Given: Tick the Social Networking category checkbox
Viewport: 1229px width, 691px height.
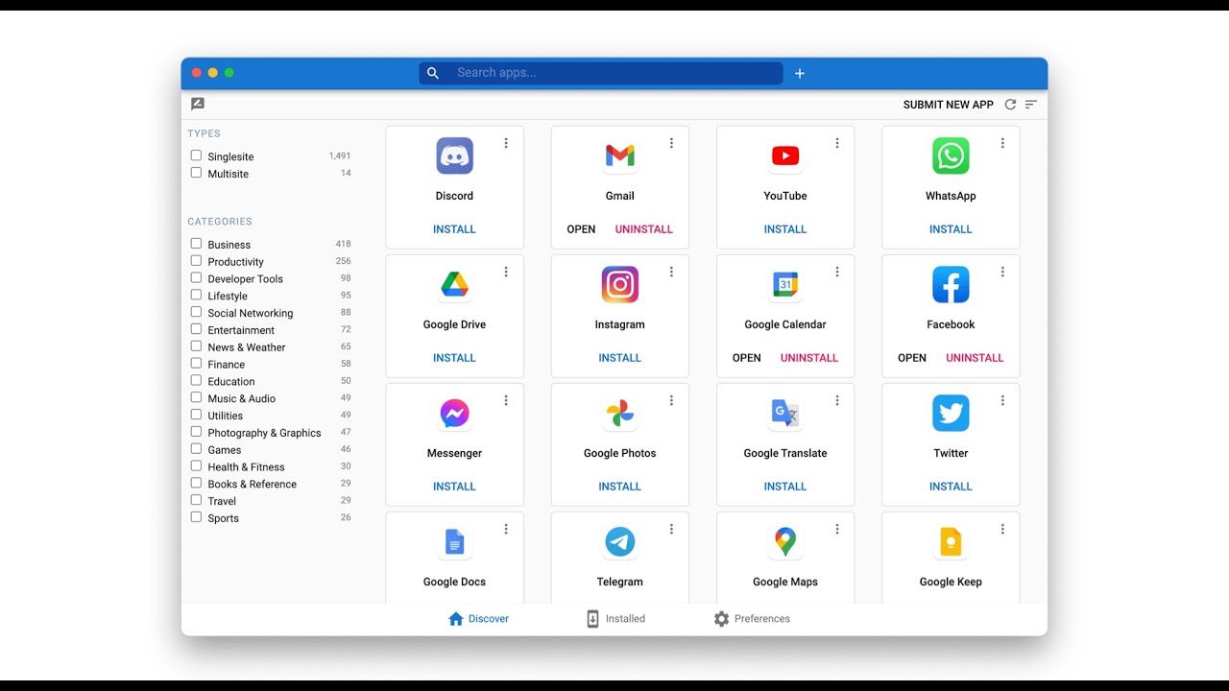Looking at the screenshot, I should click(196, 312).
